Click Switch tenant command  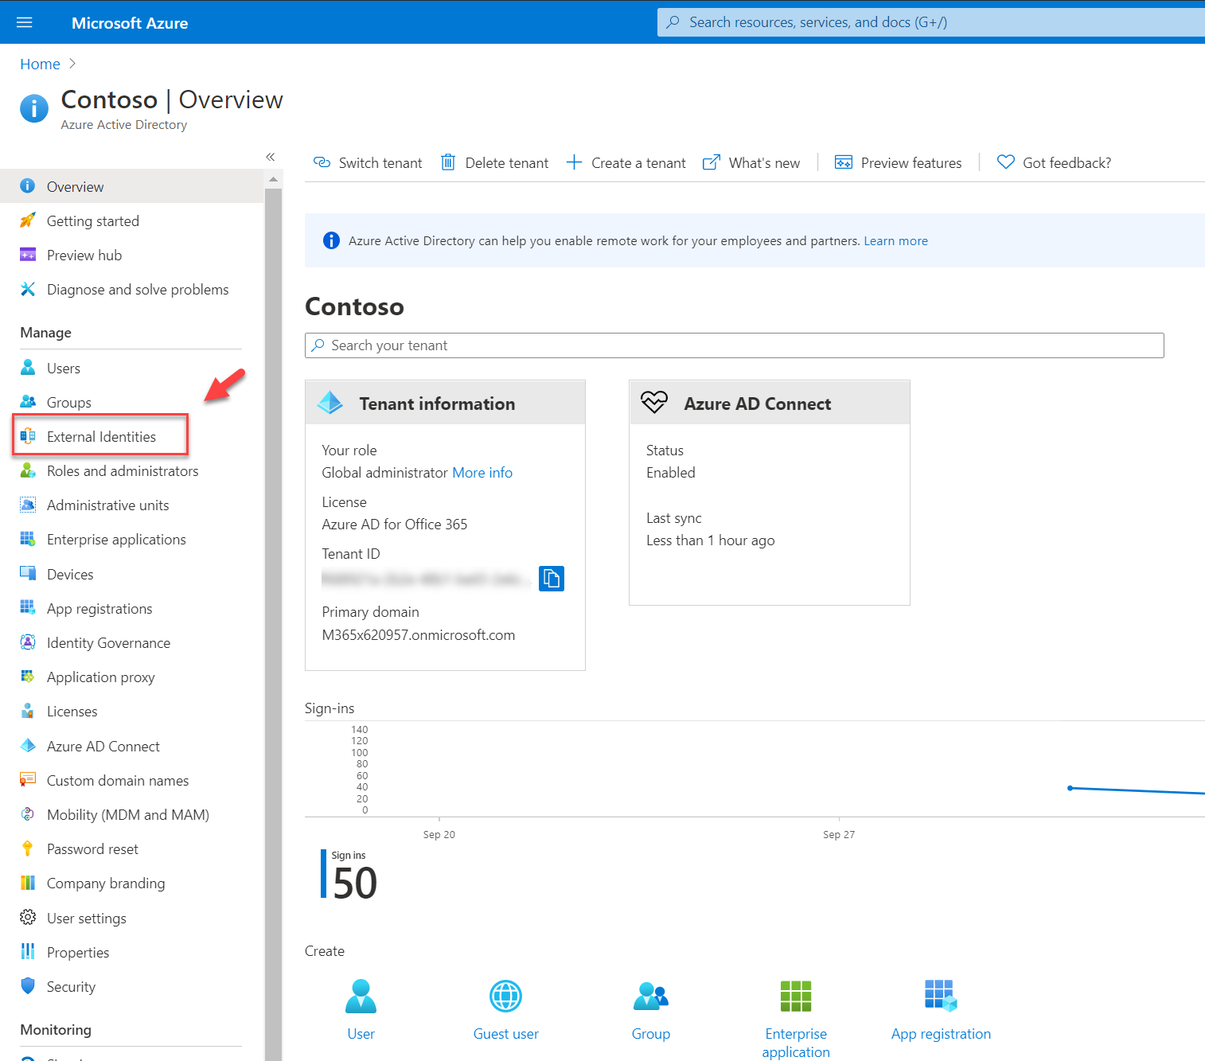(368, 162)
